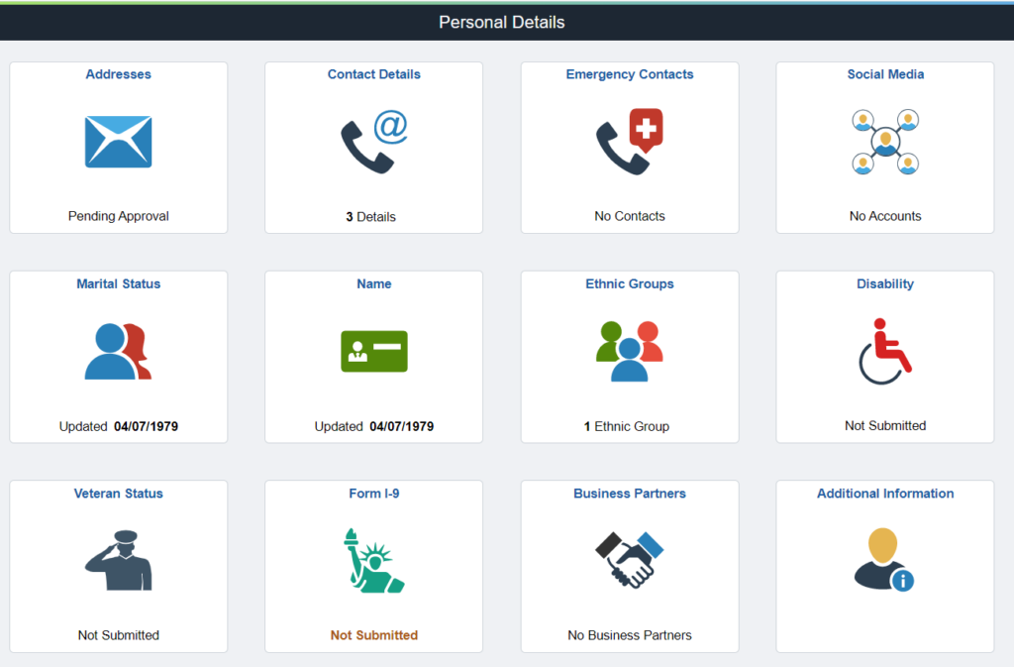Click the Business Partners handshake icon
This screenshot has height=667, width=1014.
point(629,561)
